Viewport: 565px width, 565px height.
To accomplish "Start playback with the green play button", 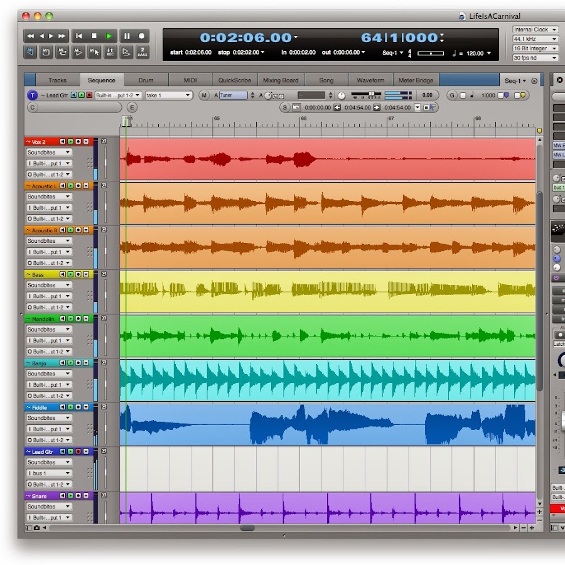I will (x=109, y=36).
